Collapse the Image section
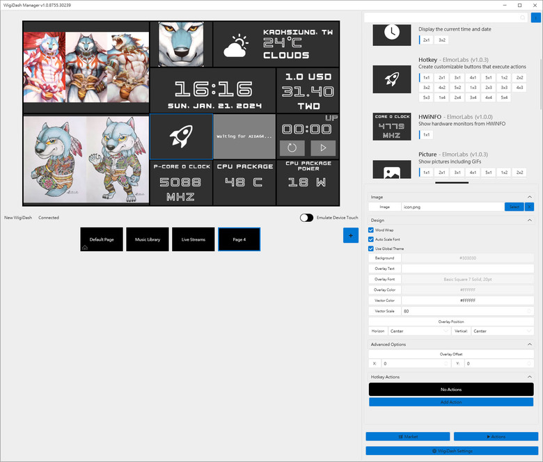Image resolution: width=543 pixels, height=462 pixels. [x=530, y=197]
